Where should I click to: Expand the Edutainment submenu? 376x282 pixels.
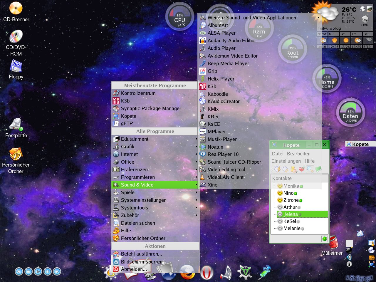(x=155, y=139)
